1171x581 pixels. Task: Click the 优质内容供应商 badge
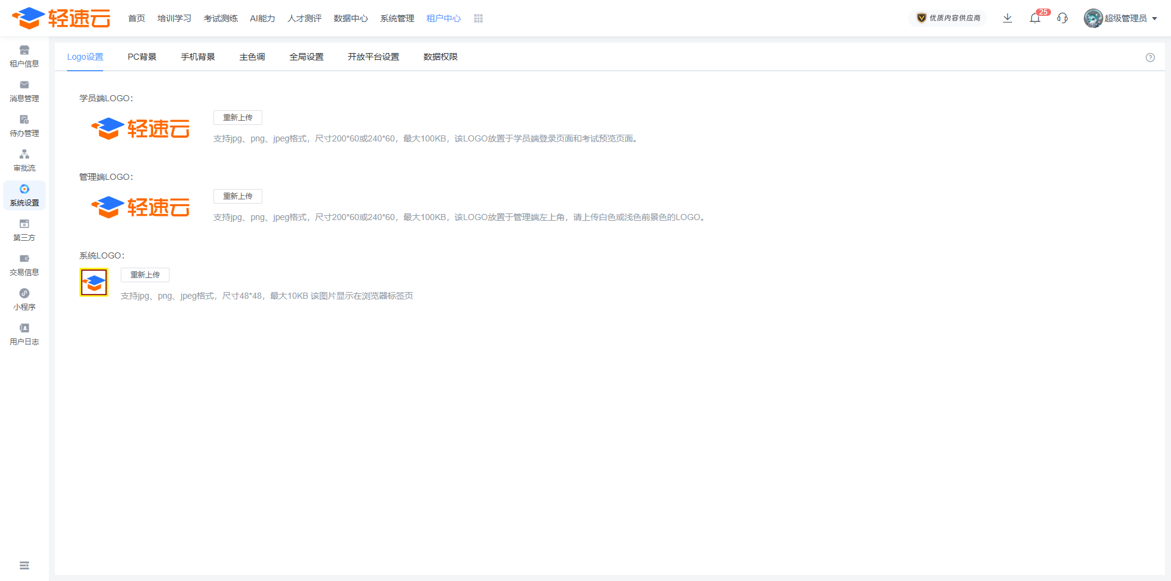(948, 18)
